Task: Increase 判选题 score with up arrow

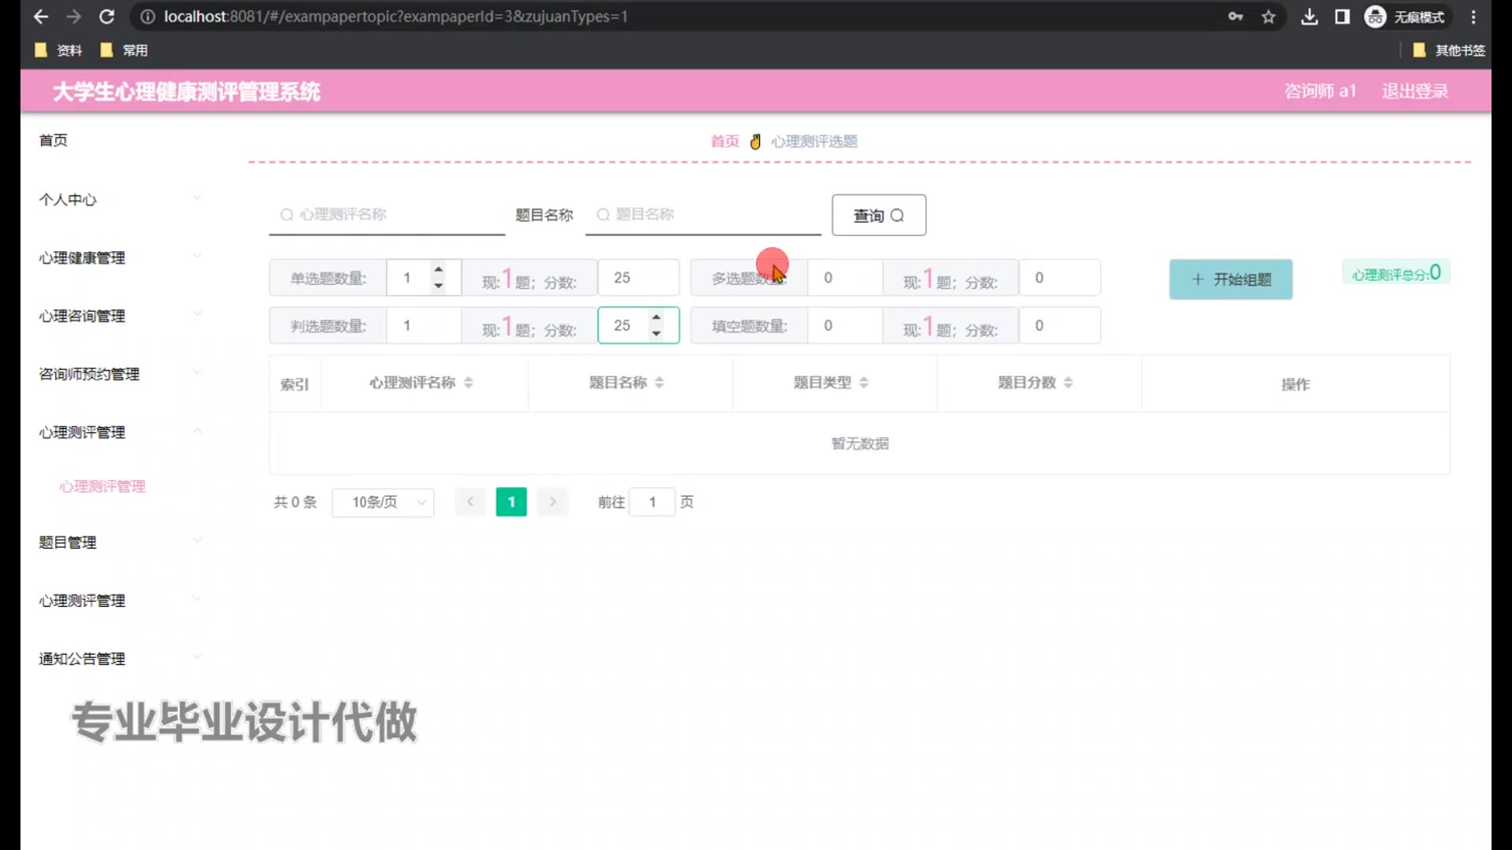Action: [x=656, y=317]
